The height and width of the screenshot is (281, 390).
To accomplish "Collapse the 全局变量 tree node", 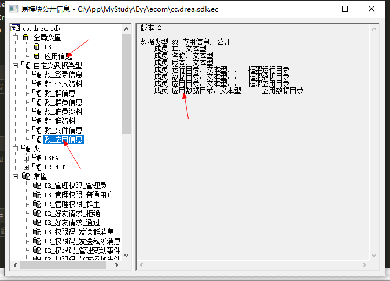I will point(15,37).
